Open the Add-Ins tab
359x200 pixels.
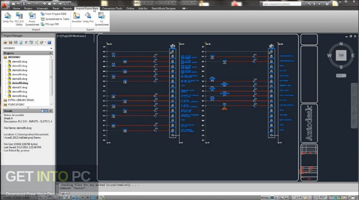(143, 8)
